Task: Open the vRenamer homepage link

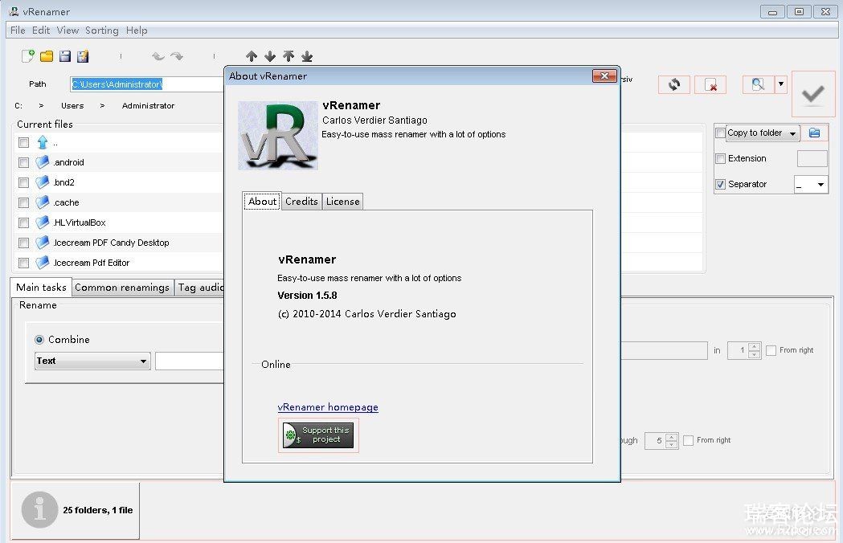Action: (x=328, y=407)
